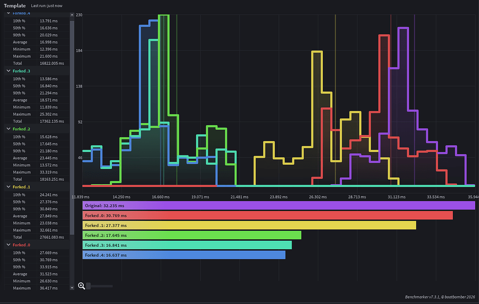The width and height of the screenshot is (479, 304).
Task: Collapse the Forked .3 section
Action: [8, 71]
